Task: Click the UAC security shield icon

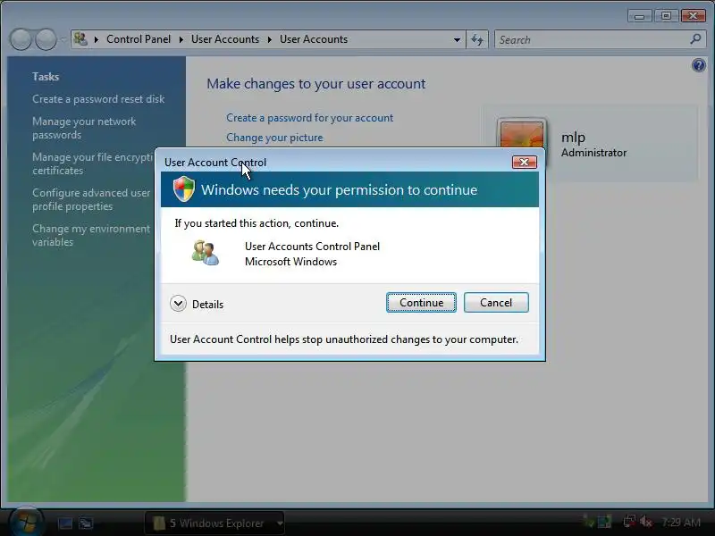Action: 184,188
